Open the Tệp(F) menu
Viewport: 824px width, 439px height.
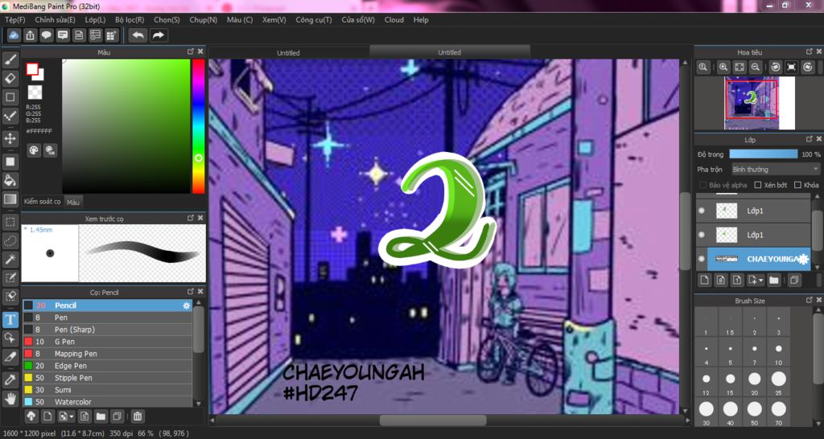(x=14, y=20)
